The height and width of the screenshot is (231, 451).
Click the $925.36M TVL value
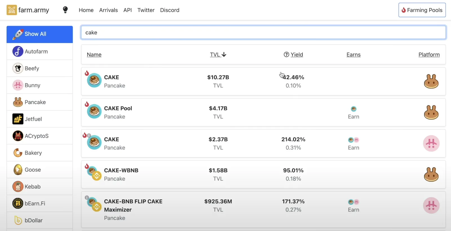[x=218, y=201]
